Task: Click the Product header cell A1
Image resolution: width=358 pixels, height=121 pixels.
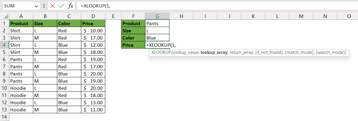Action: [21, 23]
